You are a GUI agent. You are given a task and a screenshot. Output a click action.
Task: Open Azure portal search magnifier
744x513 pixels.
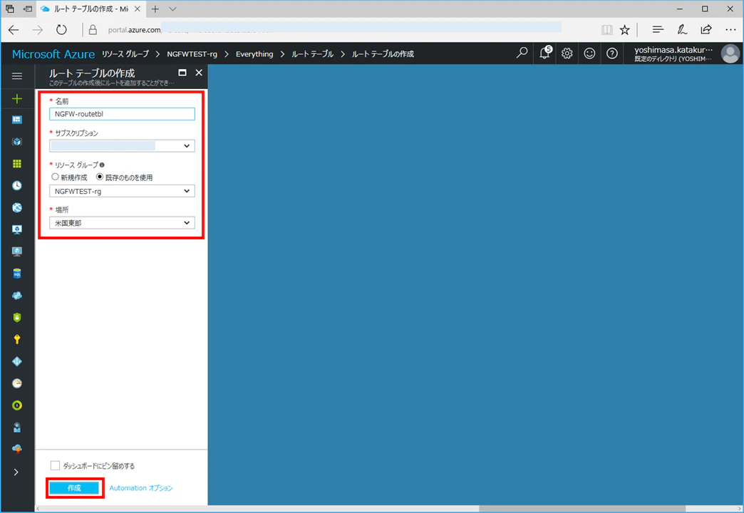point(522,53)
